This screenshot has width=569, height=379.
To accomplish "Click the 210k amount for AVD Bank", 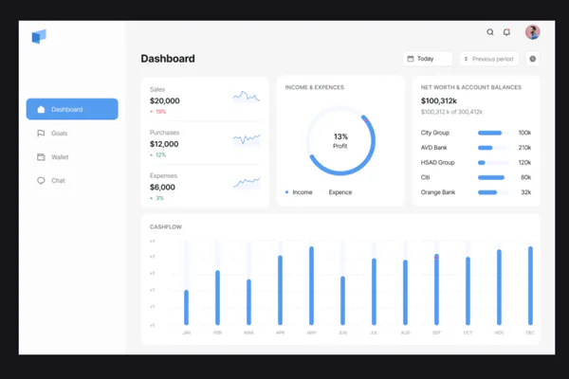I will [524, 148].
